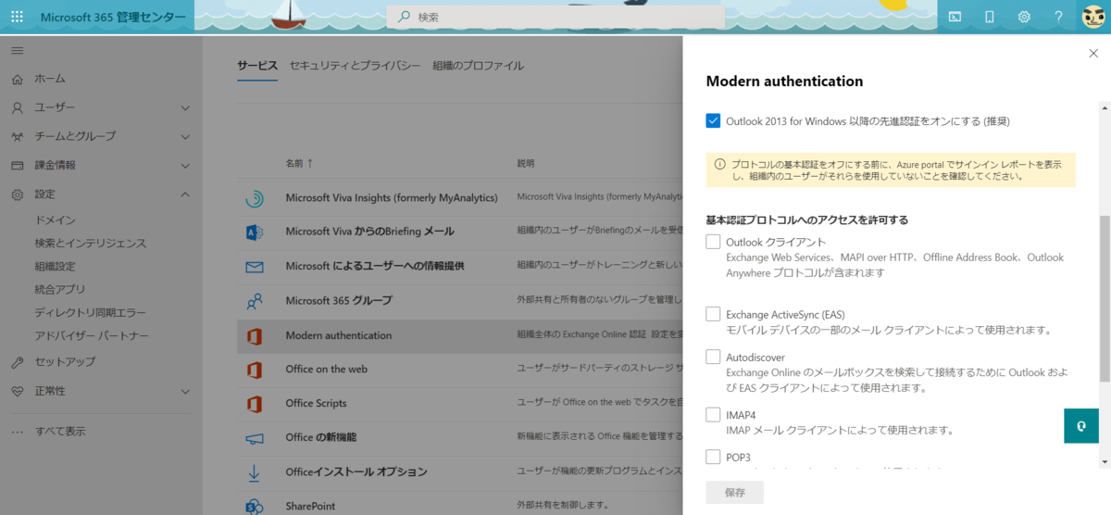The width and height of the screenshot is (1111, 515).
Task: Open the app launcher waffle icon
Action: (x=18, y=17)
